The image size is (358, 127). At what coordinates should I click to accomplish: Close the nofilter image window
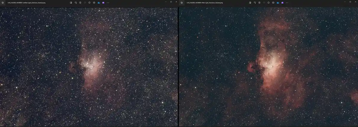[x=176, y=2]
